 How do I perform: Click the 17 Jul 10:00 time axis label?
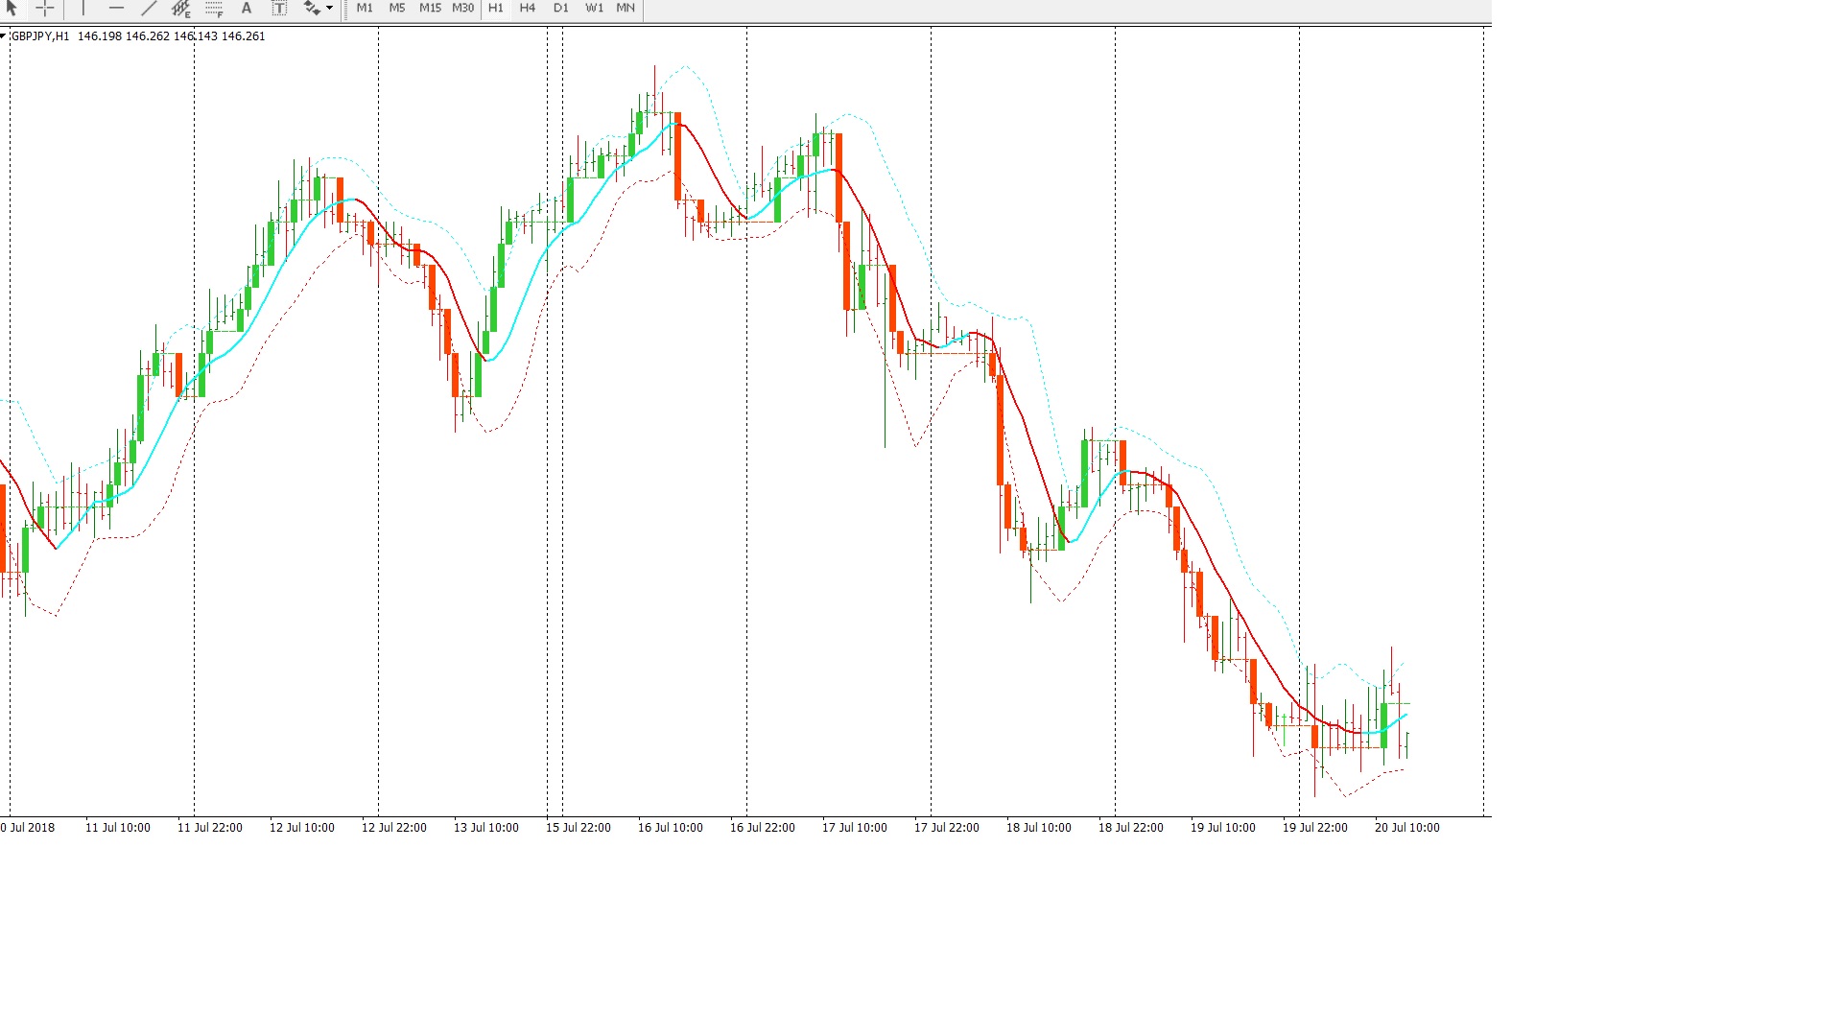click(x=854, y=827)
